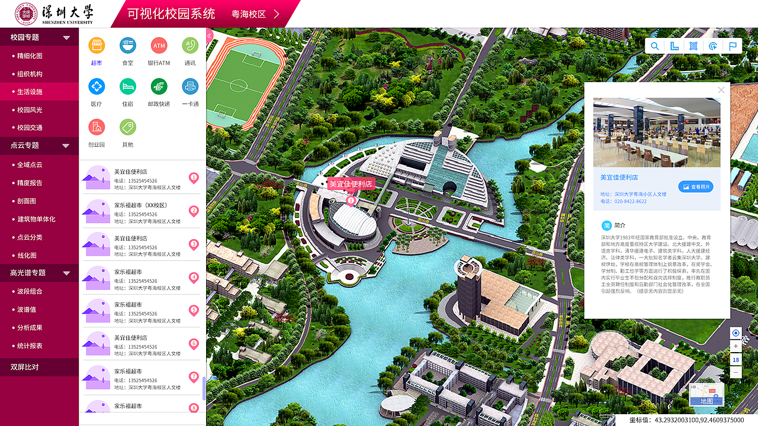Select the 食堂 canteen category icon
The image size is (758, 426).
(127, 45)
